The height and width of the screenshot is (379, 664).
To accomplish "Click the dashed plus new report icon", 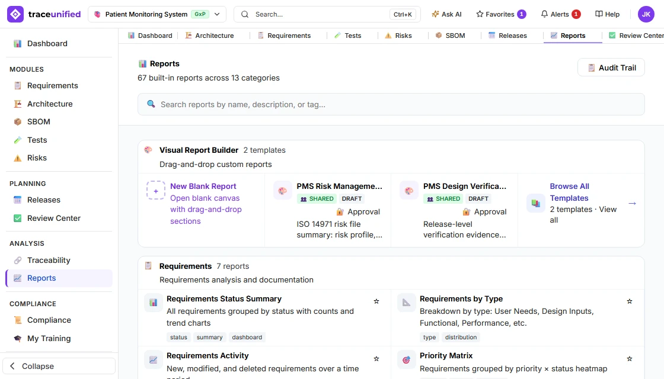I will tap(155, 191).
